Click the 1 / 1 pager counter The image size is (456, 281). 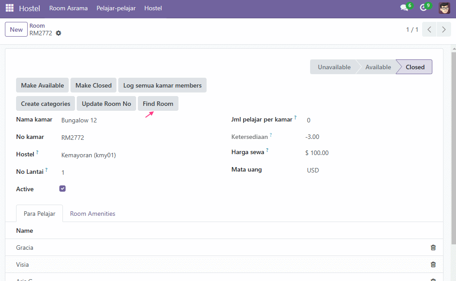pos(412,29)
